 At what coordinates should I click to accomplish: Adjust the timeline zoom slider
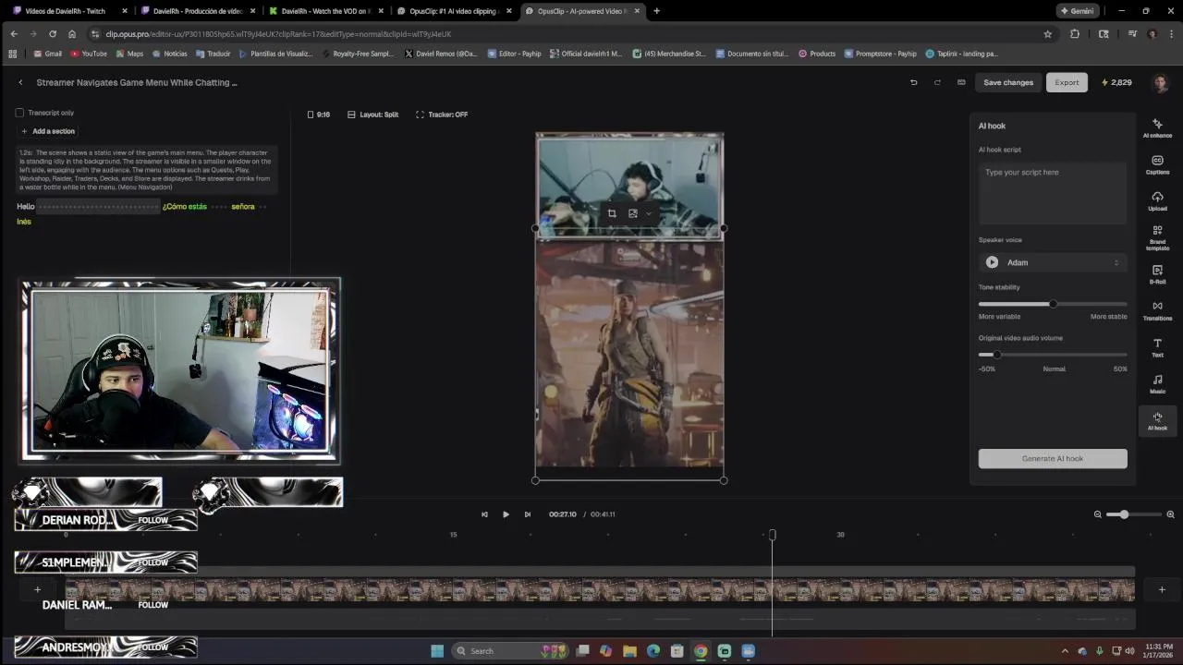point(1134,514)
